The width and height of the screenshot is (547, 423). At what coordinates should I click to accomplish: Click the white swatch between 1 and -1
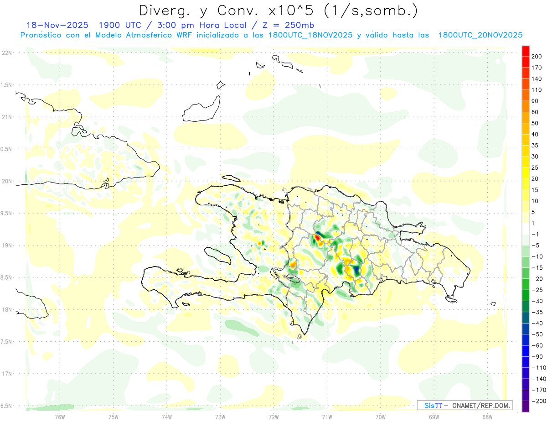(526, 229)
